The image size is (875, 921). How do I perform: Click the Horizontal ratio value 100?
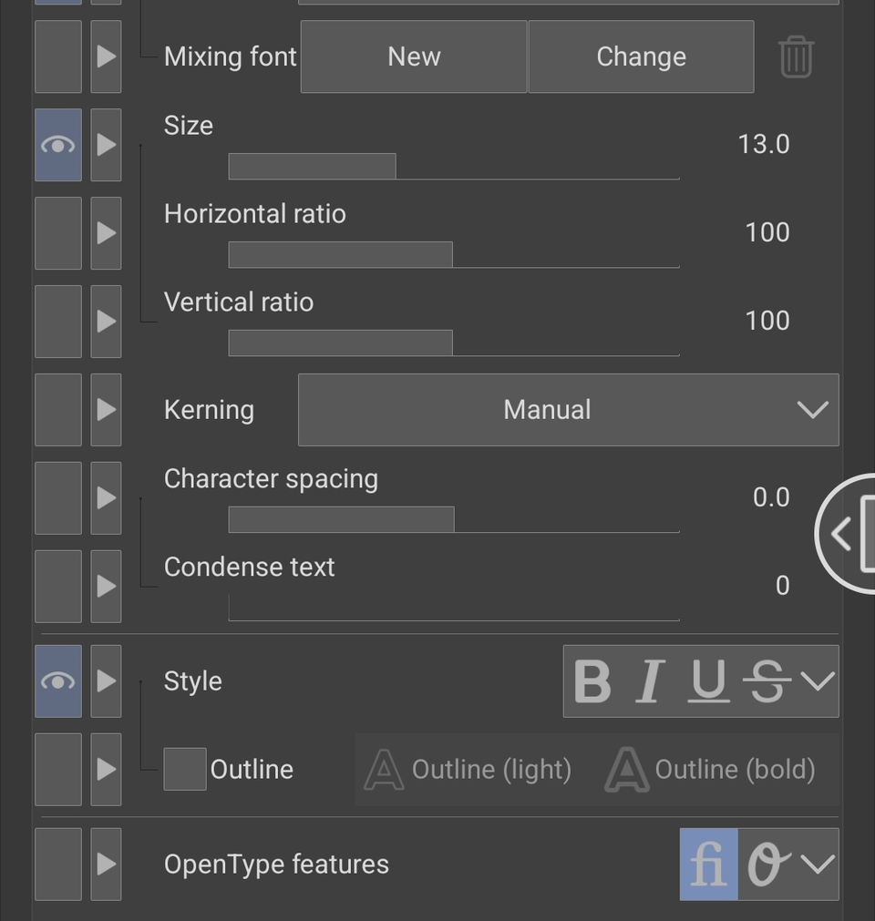[767, 232]
